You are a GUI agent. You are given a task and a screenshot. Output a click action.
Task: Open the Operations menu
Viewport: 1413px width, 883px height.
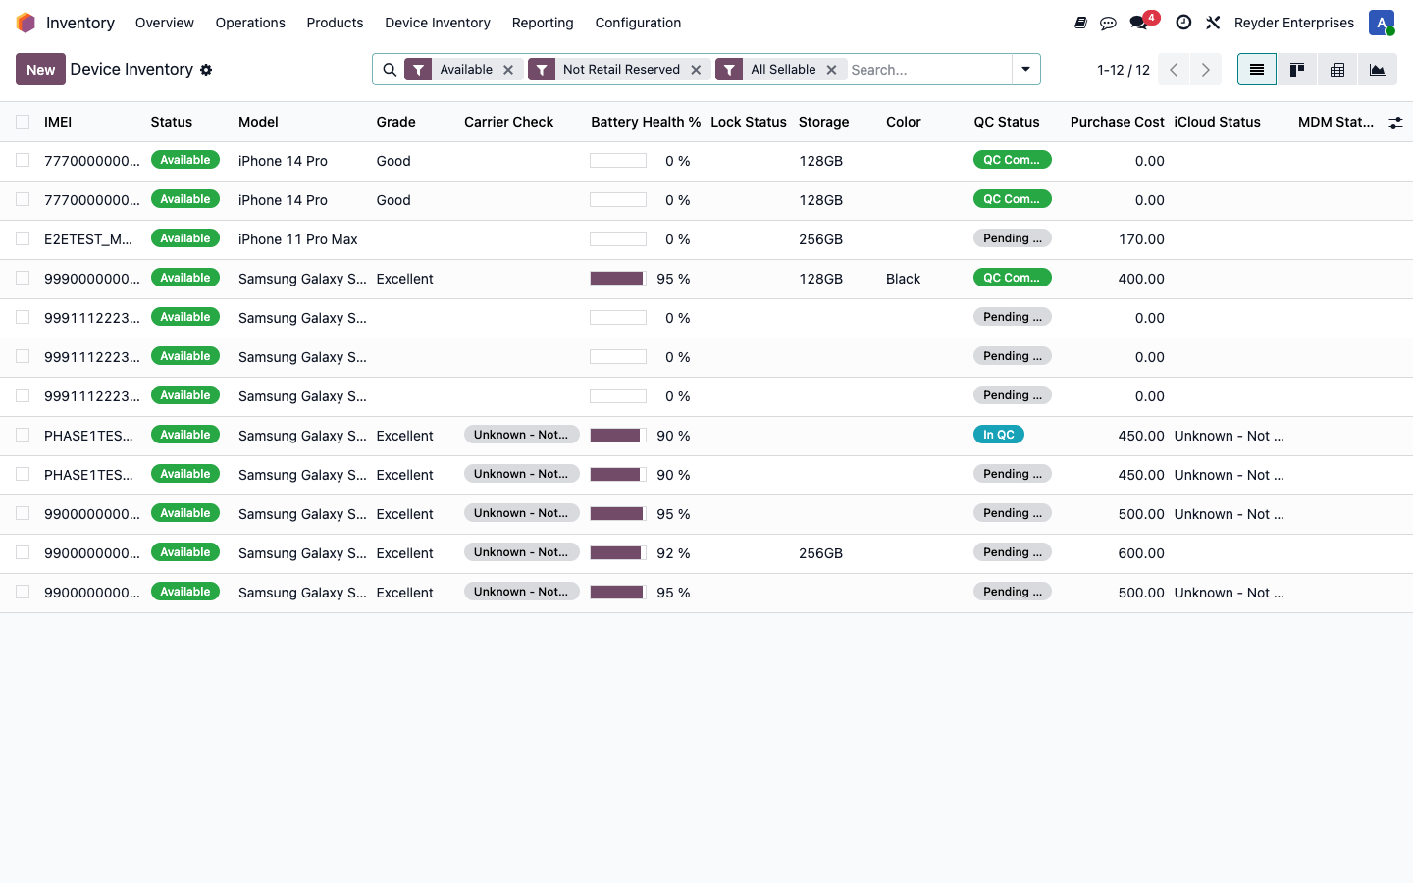tap(250, 23)
